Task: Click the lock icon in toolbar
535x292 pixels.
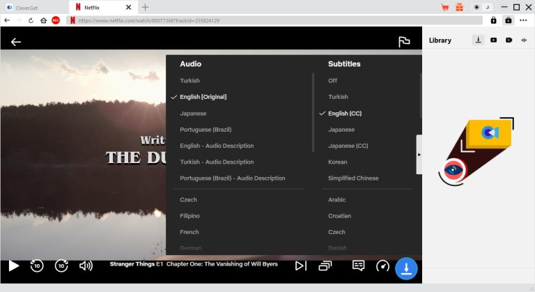Action: click(x=493, y=20)
